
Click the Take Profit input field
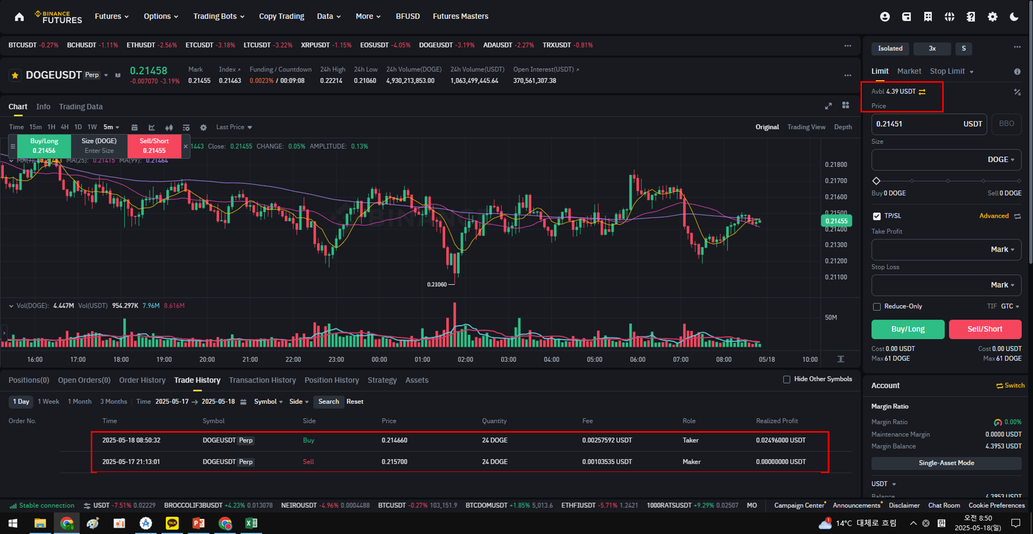coord(946,250)
